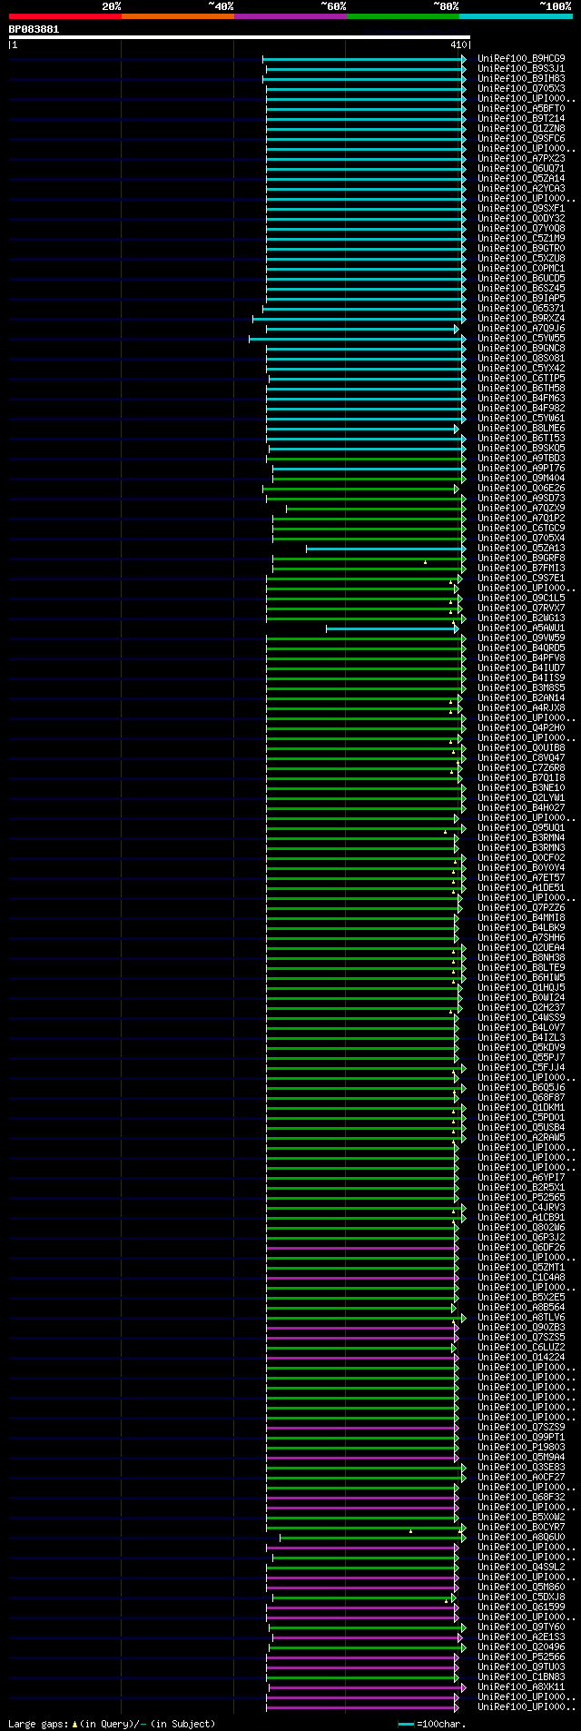Choose the UniRef100_B7FMI3 entry
This screenshot has width=581, height=1731.
[521, 569]
